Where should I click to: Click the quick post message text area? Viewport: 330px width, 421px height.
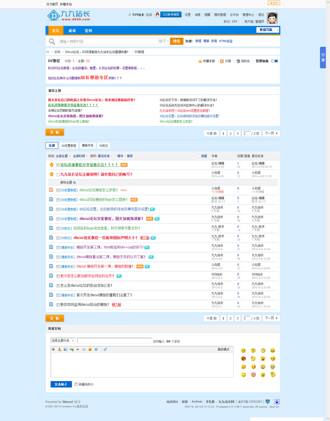coord(142,364)
